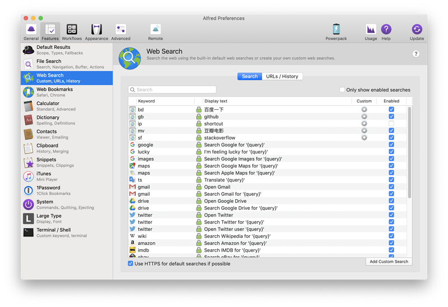Viewport: 448px width, 307px height.
Task: Select System commands in sidebar
Action: click(67, 204)
